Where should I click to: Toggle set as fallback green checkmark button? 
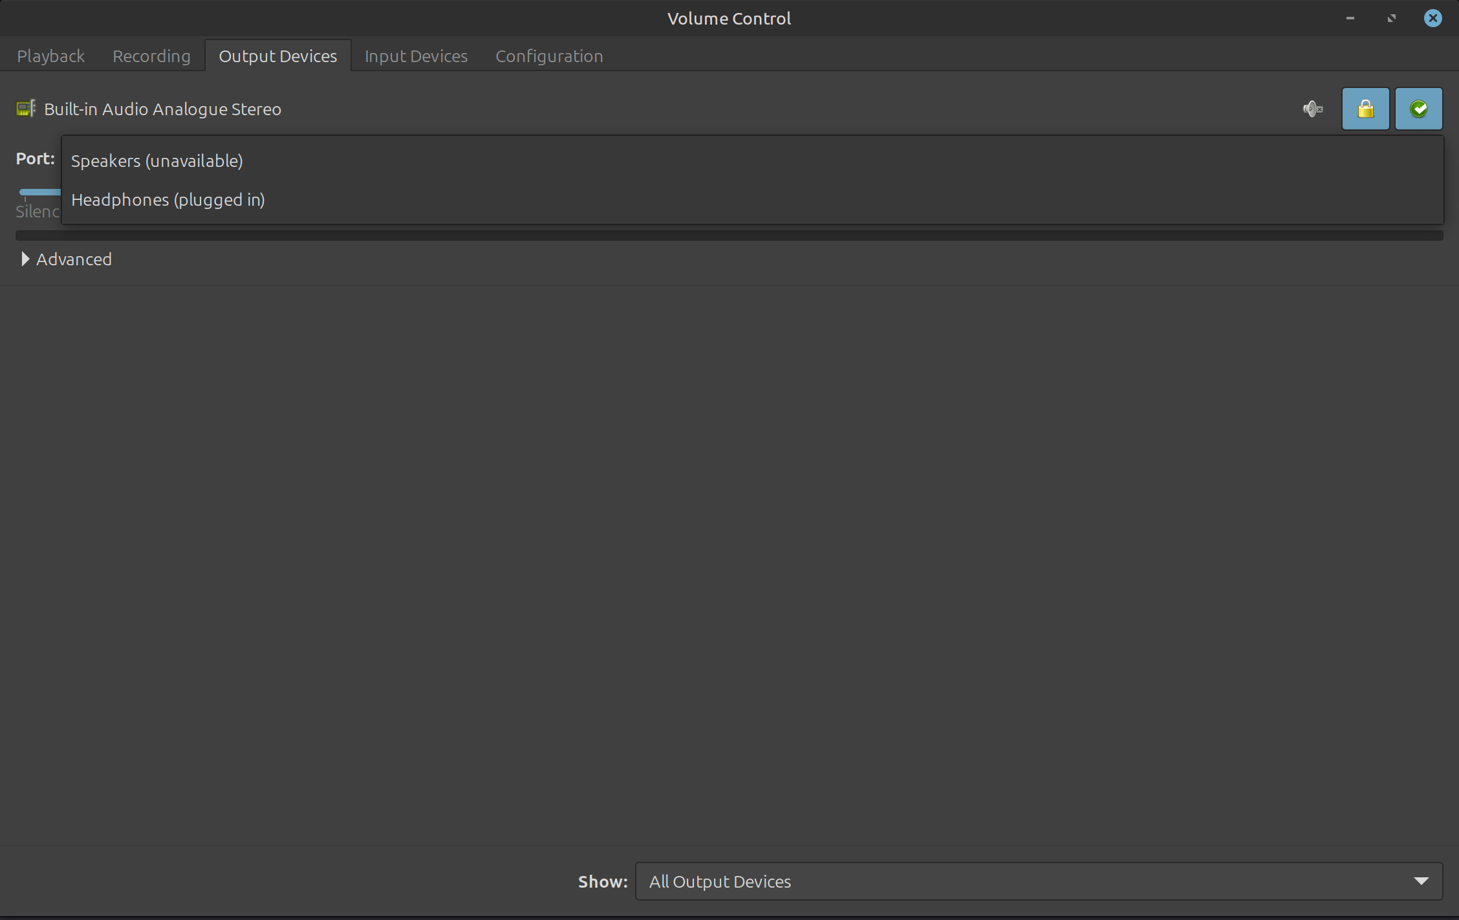[x=1418, y=109]
